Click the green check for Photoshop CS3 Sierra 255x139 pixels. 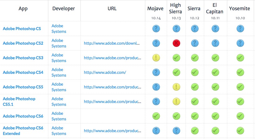[195, 58]
